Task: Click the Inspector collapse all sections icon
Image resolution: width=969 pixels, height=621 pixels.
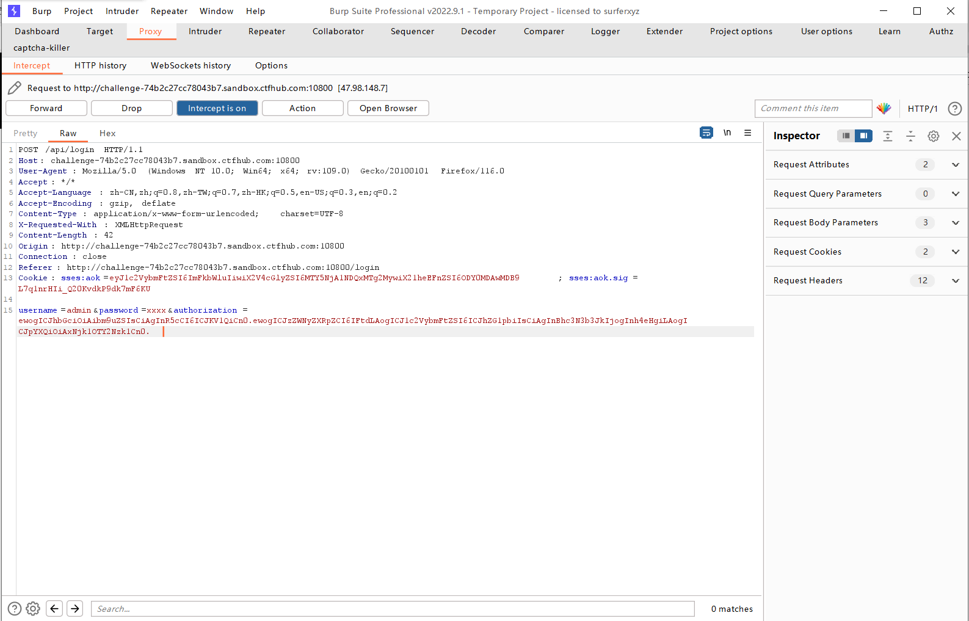Action: (x=910, y=136)
